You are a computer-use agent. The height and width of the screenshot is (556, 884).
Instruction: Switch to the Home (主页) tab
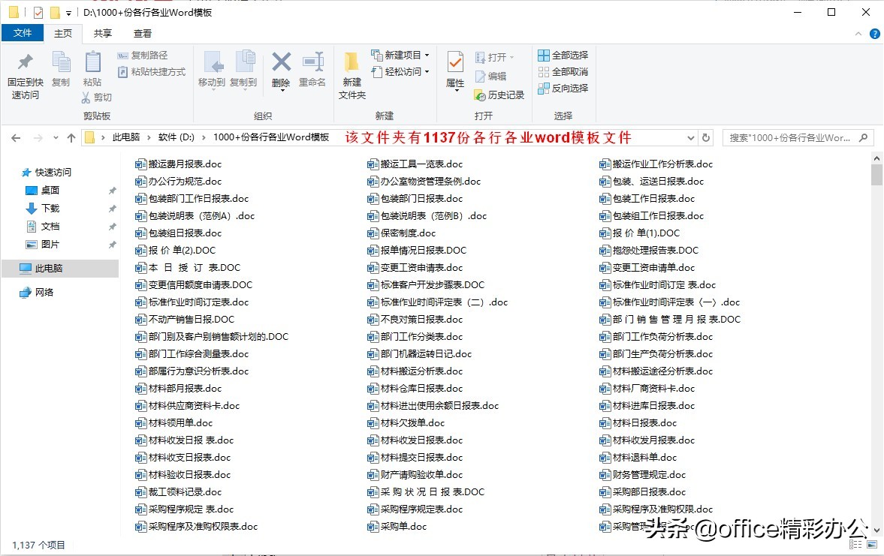pyautogui.click(x=63, y=33)
